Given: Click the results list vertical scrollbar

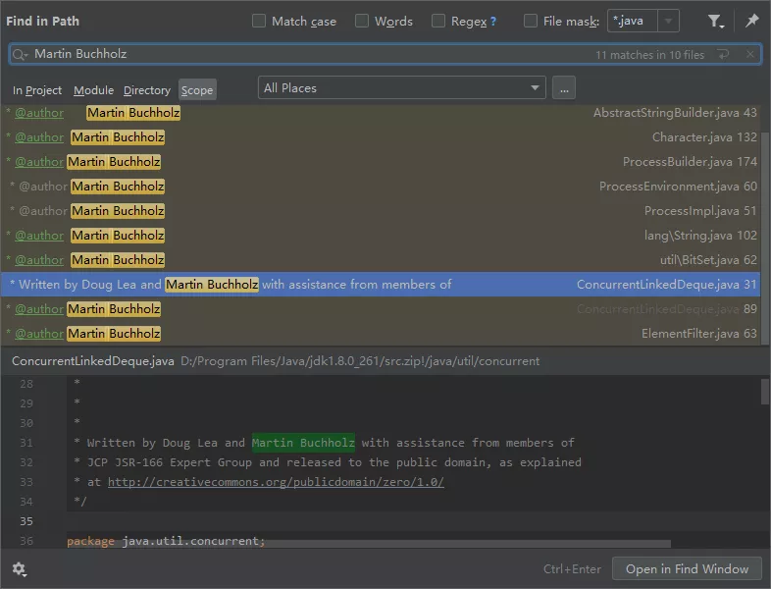Looking at the screenshot, I should [765, 237].
